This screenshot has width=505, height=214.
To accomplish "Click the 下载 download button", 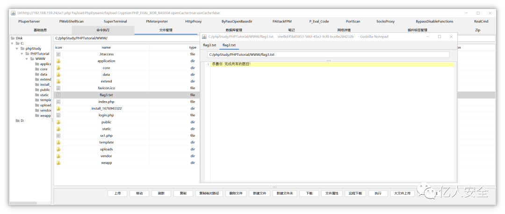I will 309,193.
